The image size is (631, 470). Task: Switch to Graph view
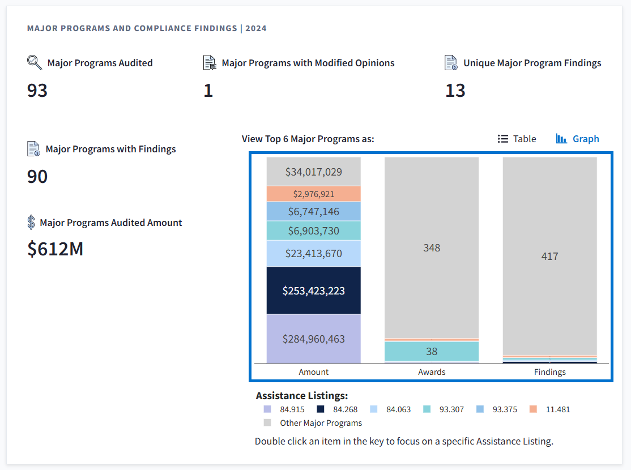tap(585, 139)
